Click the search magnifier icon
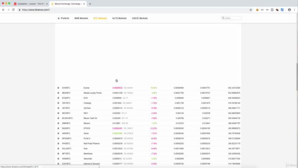This screenshot has width=298, height=168. (223, 18)
